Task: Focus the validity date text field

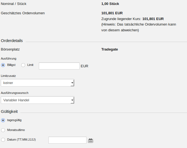Action: point(67,140)
